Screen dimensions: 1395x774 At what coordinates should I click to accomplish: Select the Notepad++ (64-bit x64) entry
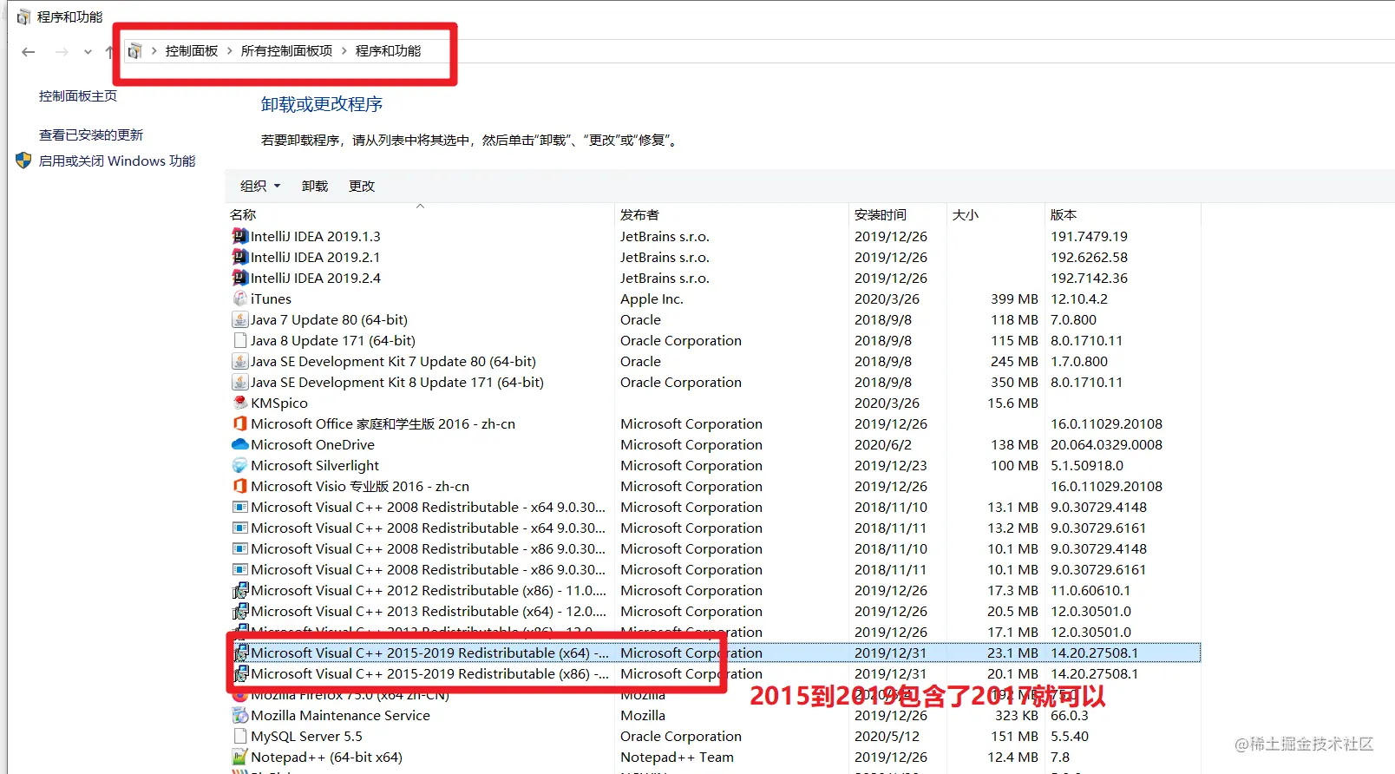click(x=326, y=757)
